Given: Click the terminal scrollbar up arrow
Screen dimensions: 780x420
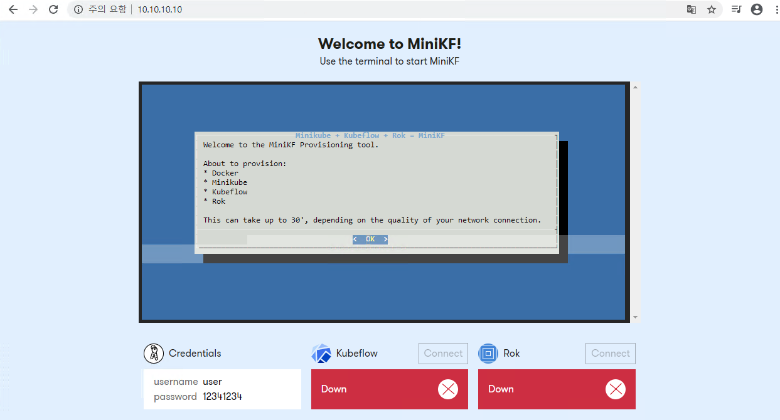Looking at the screenshot, I should (635, 87).
